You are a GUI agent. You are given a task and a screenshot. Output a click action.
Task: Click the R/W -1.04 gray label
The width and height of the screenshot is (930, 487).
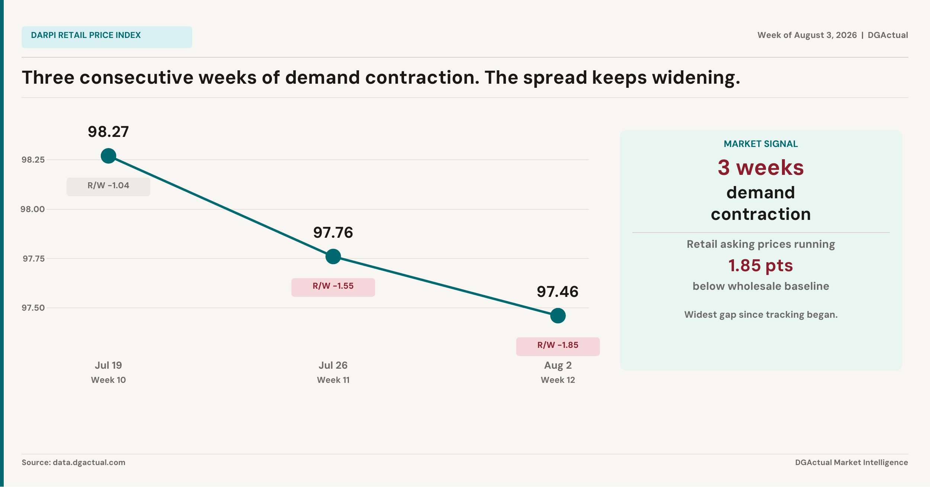108,187
